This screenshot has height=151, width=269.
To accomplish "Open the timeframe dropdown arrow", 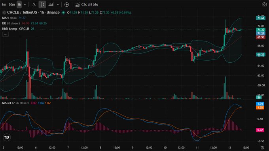I will click(x=25, y=4).
